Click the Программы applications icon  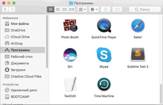coord(7,50)
